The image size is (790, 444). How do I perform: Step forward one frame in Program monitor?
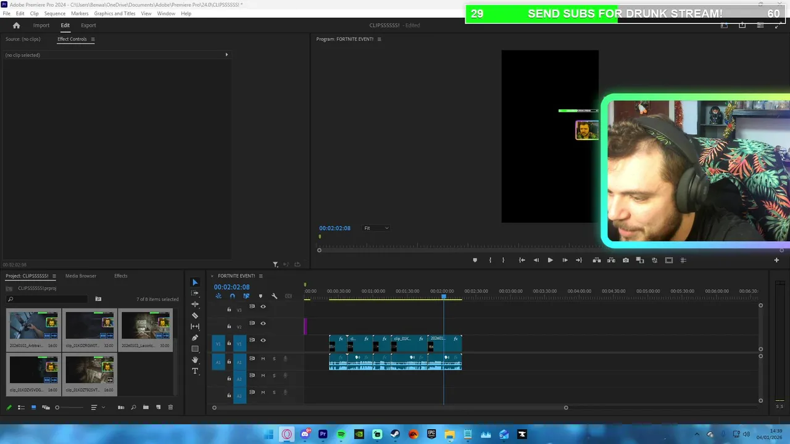pos(565,260)
